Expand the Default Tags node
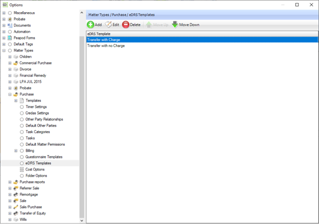The image size is (319, 224). (4, 44)
